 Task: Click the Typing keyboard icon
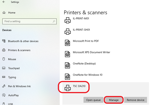[x=4, y=77]
